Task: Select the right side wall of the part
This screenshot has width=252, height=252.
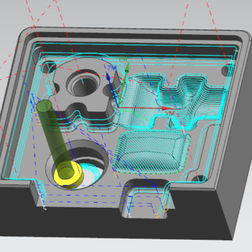Action: (x=234, y=205)
